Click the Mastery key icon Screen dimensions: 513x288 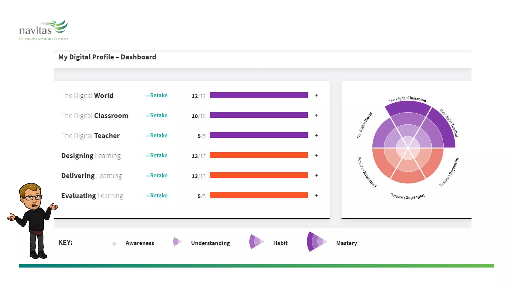coord(316,241)
